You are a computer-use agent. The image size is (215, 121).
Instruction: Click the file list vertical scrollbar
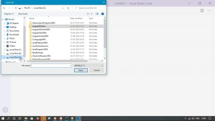(x=105, y=34)
